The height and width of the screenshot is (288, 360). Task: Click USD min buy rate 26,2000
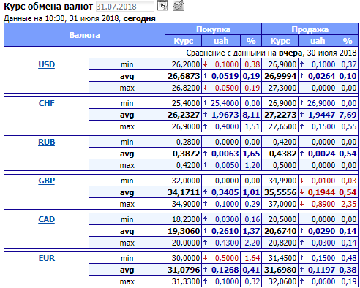click(x=186, y=64)
